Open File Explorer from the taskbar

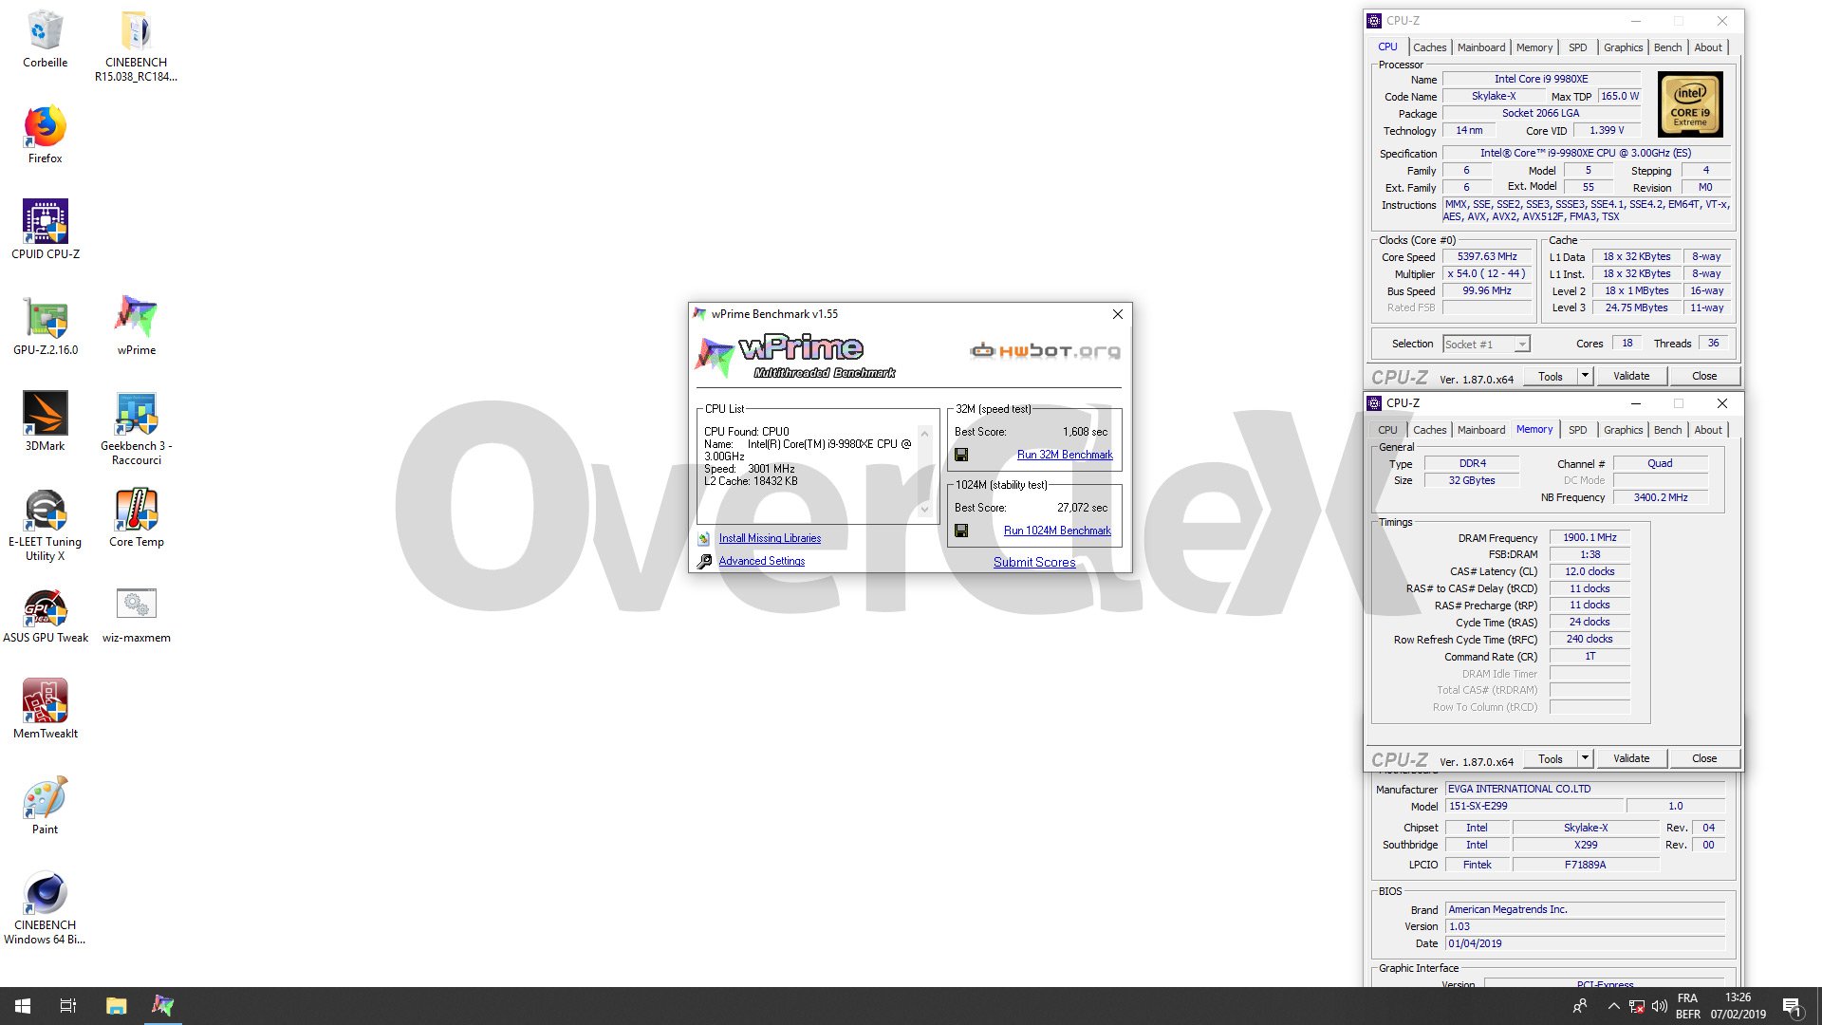116,1006
